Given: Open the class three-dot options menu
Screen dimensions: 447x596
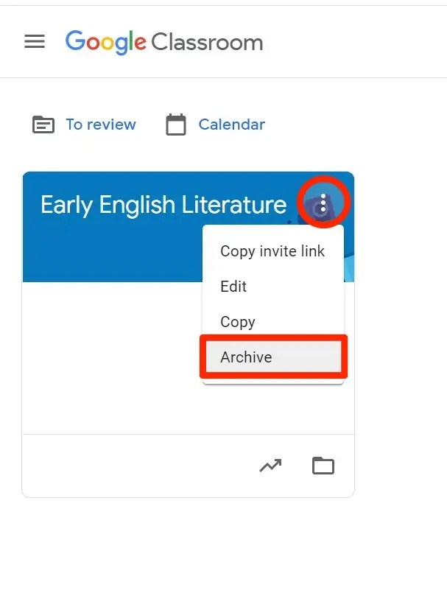Looking at the screenshot, I should (323, 203).
